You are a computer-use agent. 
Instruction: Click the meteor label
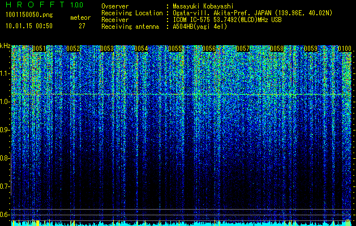pos(80,18)
